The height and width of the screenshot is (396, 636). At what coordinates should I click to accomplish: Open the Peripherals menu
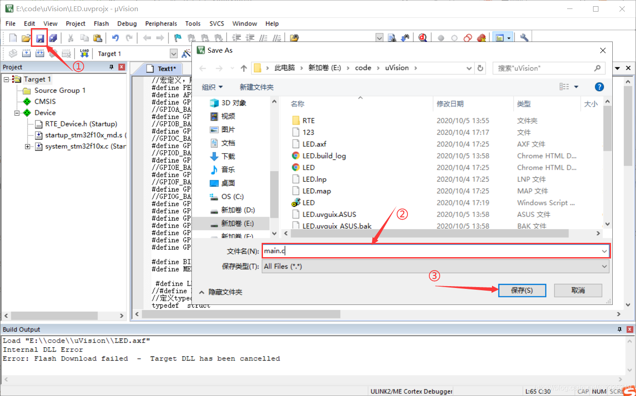[161, 24]
